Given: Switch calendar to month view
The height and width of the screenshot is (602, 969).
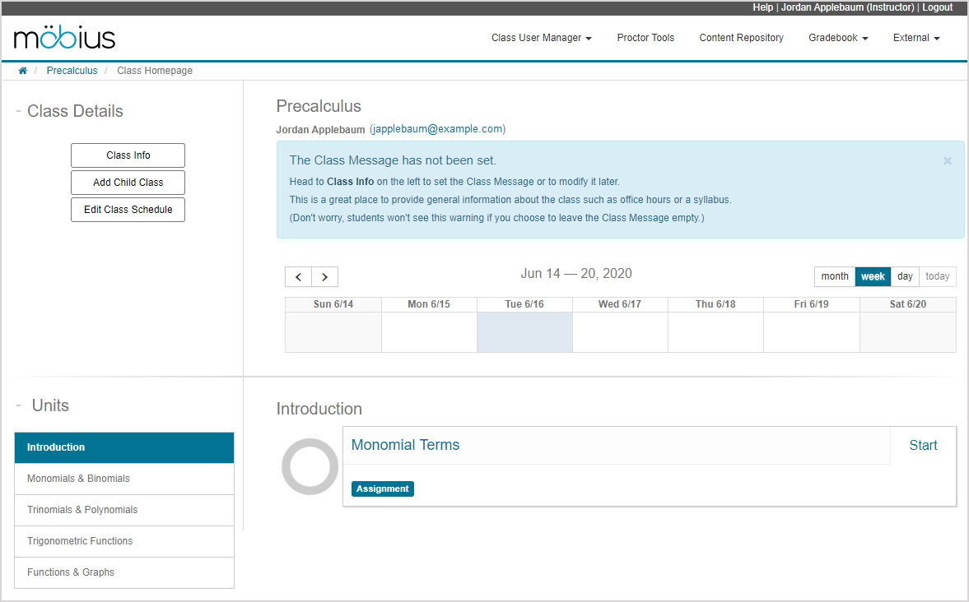Looking at the screenshot, I should click(834, 276).
